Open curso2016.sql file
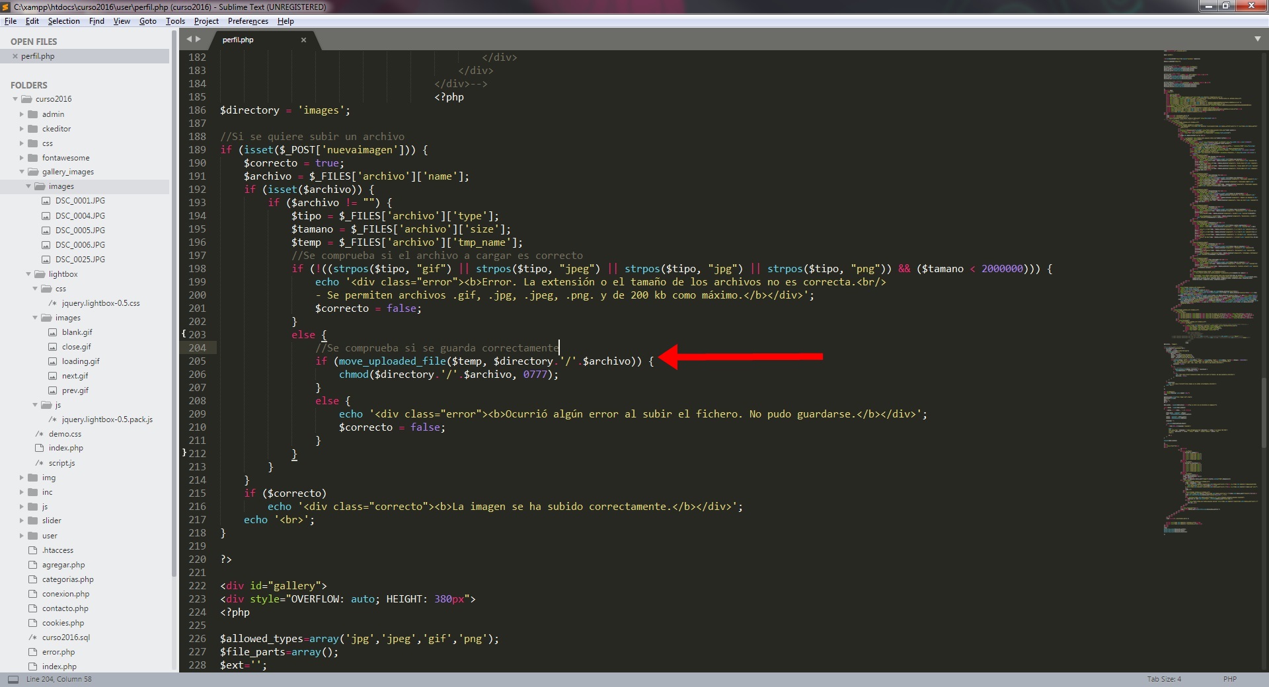The height and width of the screenshot is (687, 1269). (x=66, y=637)
